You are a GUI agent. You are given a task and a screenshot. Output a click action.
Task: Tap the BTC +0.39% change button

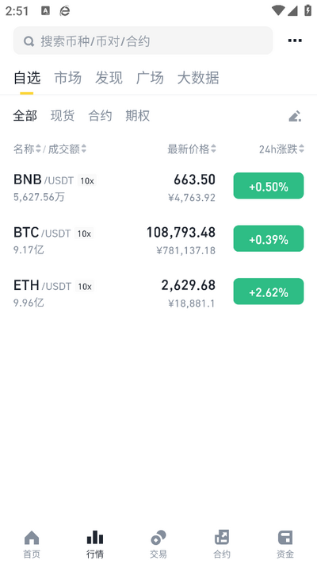[269, 238]
